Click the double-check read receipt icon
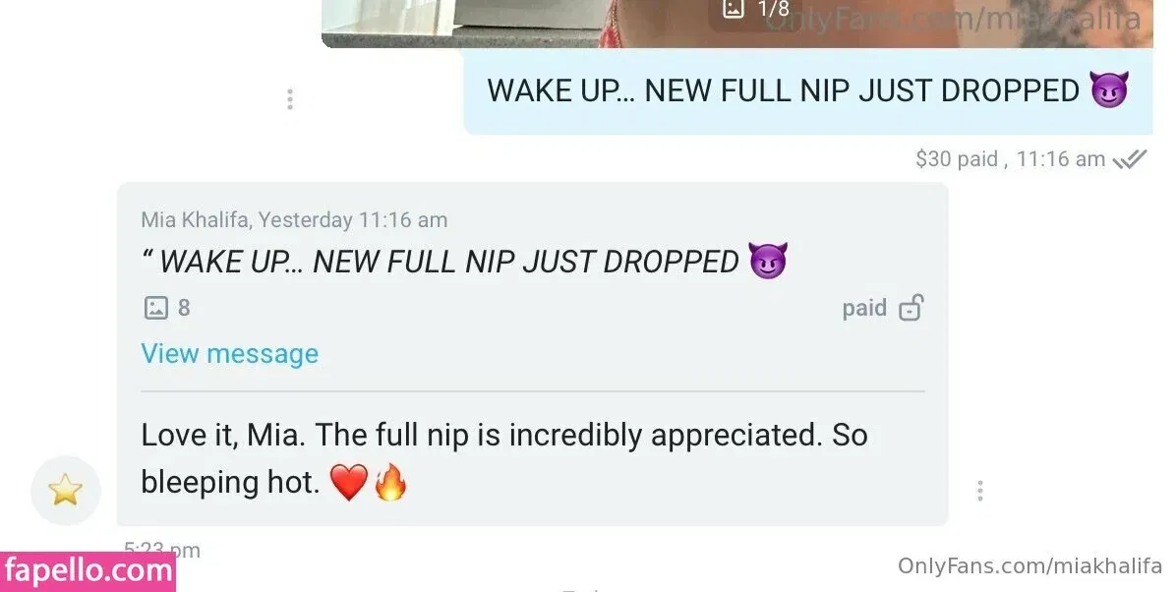 pos(1130,159)
